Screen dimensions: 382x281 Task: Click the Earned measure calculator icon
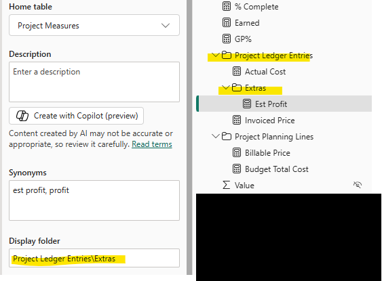227,22
